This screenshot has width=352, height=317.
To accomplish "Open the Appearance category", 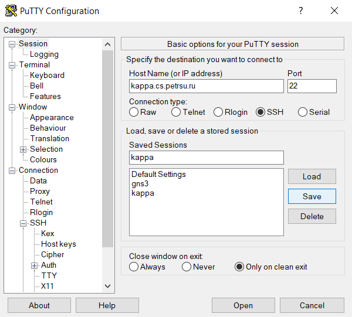I will pyautogui.click(x=52, y=117).
